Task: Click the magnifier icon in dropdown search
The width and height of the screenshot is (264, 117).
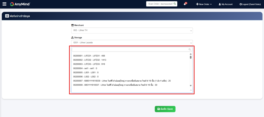Action: pos(190,50)
